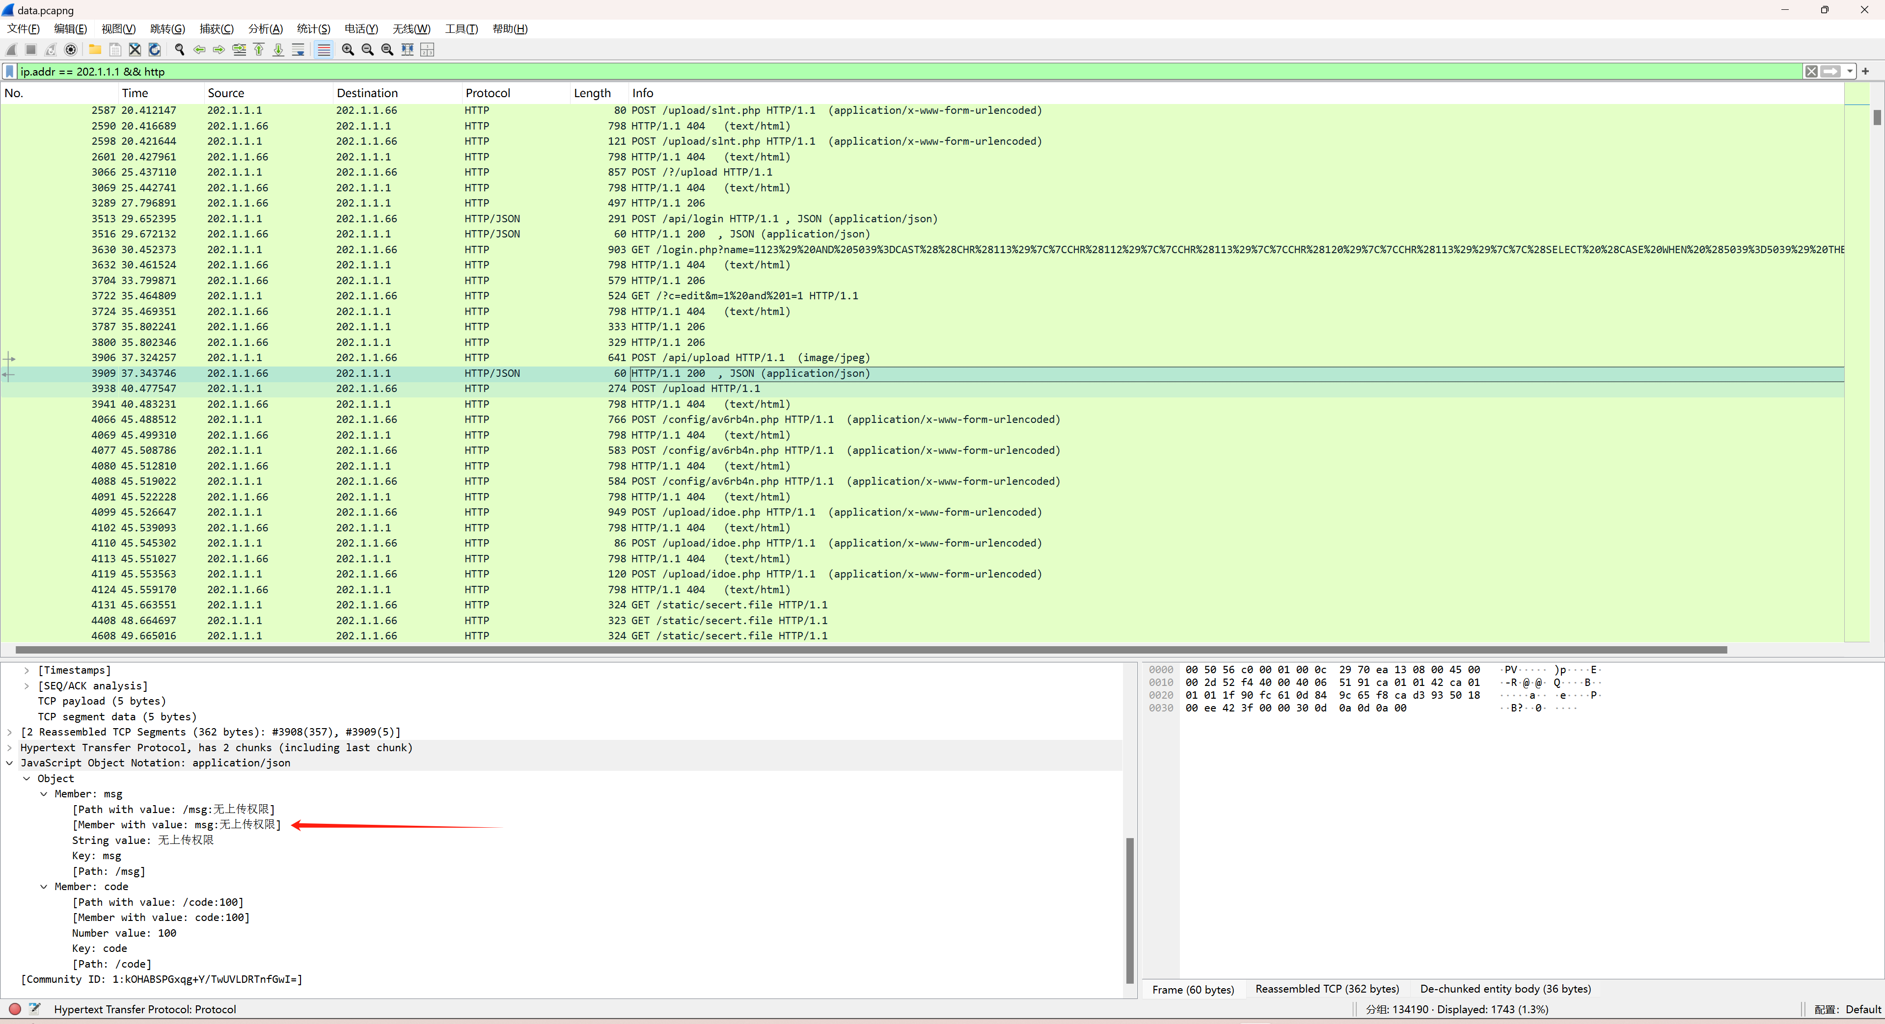The image size is (1885, 1024).
Task: Open the 分析(A) menu
Action: click(x=265, y=28)
